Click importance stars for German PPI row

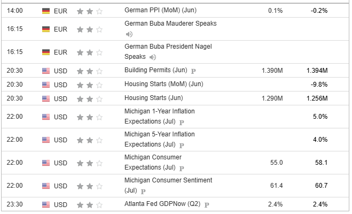[90, 11]
